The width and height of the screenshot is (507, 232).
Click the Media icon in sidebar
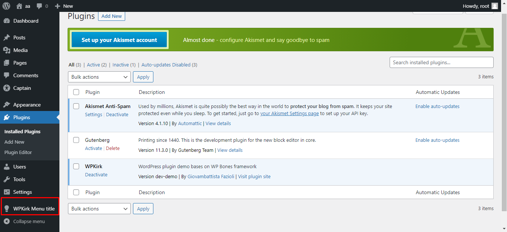(7, 50)
